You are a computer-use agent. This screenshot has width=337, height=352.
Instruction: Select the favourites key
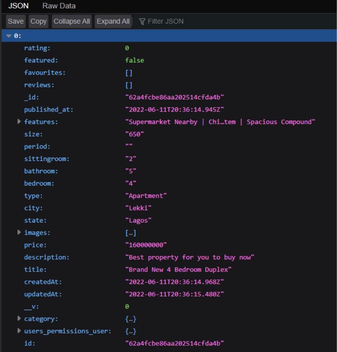[x=45, y=73]
